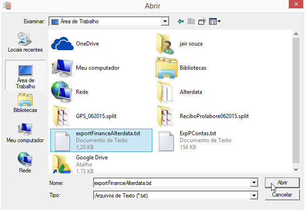Click the file list scroll up arrow
The image size is (306, 210).
pos(296,34)
